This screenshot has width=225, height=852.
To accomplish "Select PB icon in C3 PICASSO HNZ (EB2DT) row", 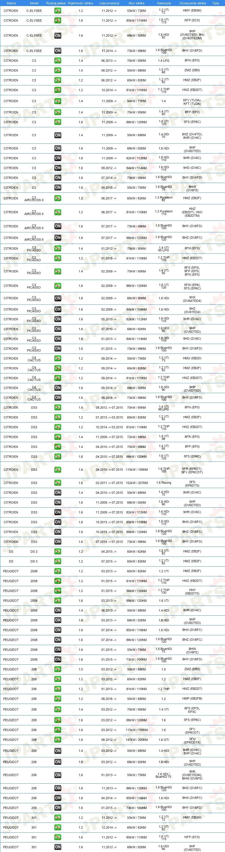I will click(x=58, y=258).
